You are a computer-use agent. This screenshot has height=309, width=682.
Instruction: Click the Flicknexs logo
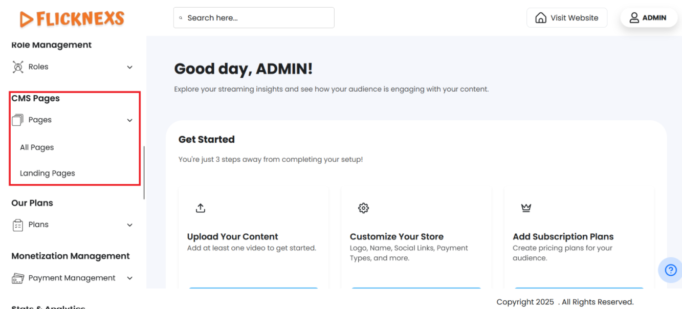click(x=72, y=19)
